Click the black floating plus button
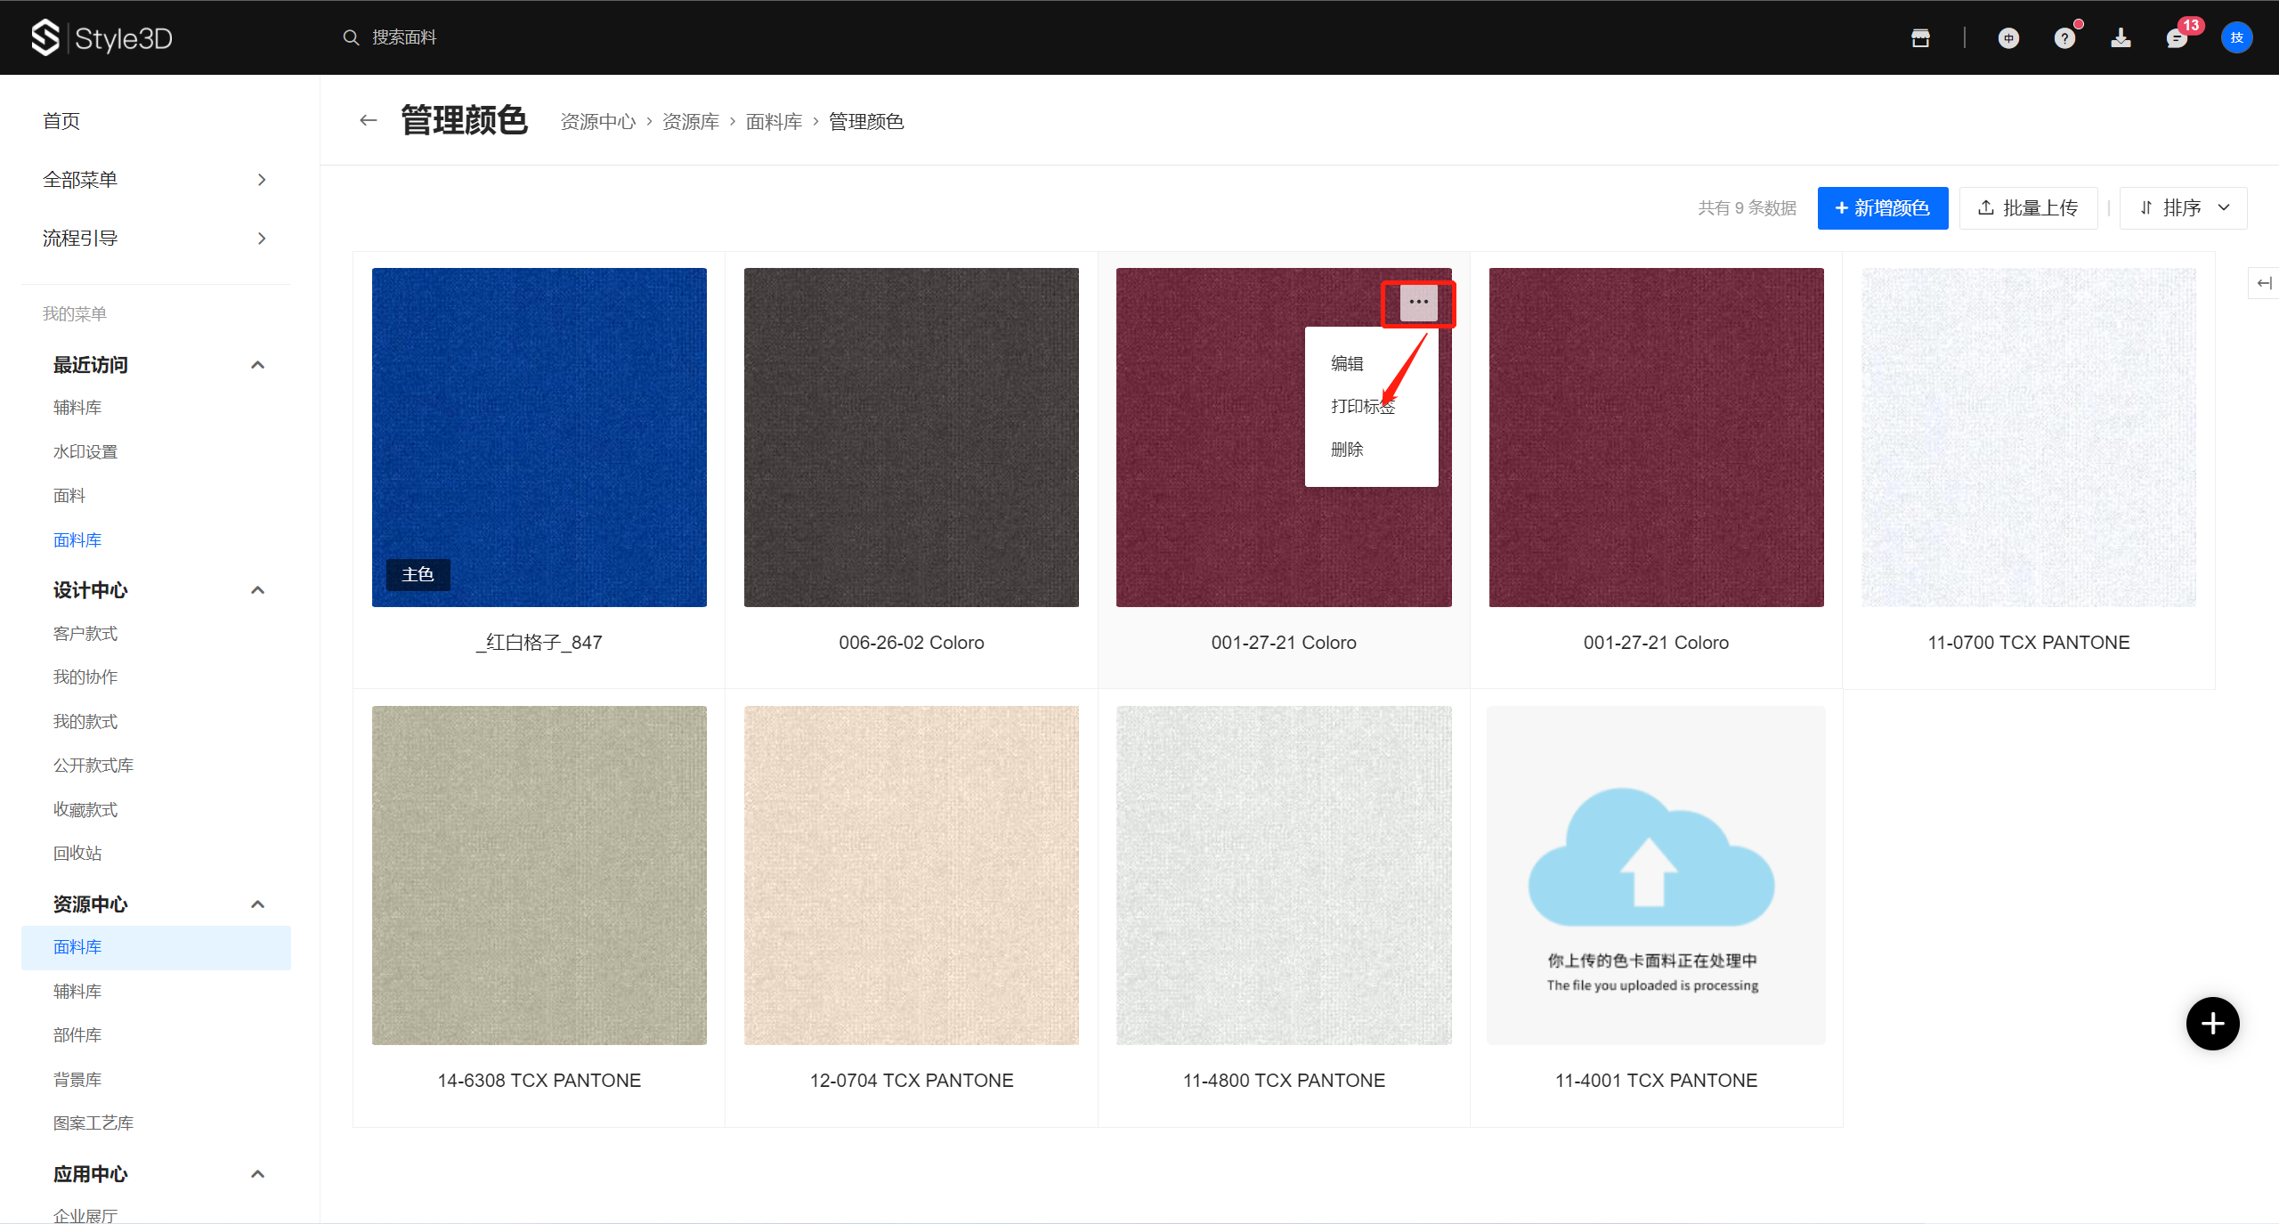This screenshot has height=1224, width=2279. point(2212,1024)
